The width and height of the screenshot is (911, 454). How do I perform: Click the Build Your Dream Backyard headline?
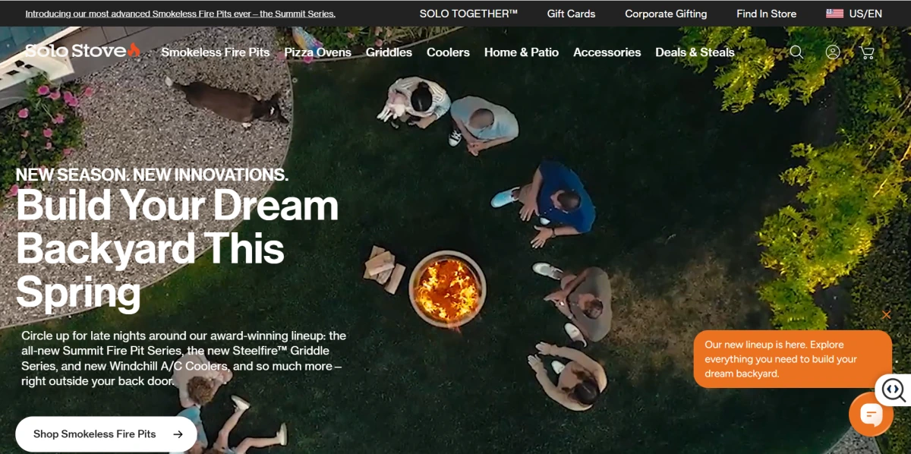[x=177, y=248]
